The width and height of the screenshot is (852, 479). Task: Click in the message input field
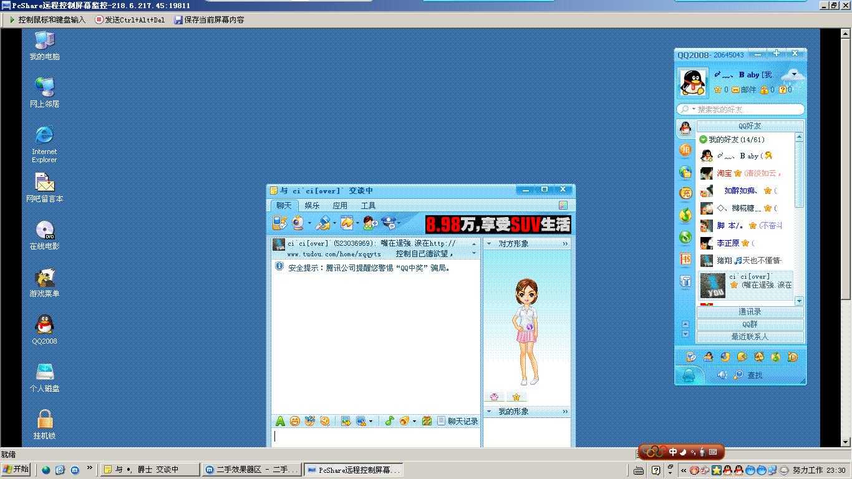click(x=375, y=438)
